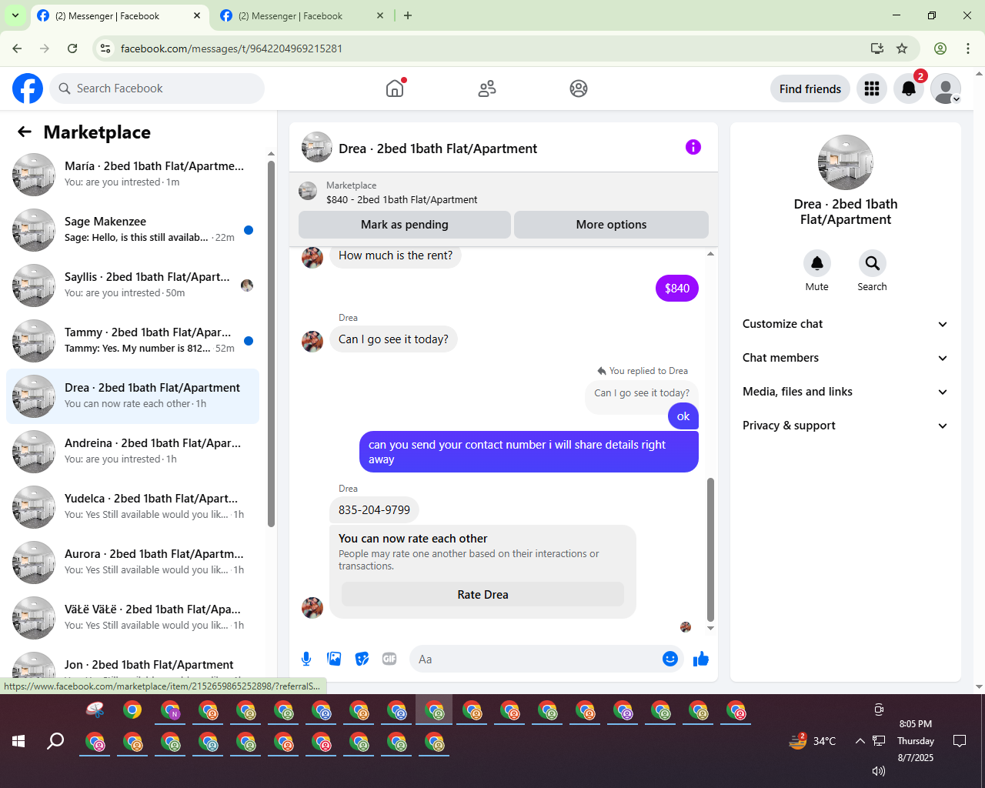The image size is (985, 788).
Task: Click the purple $840 message bubble
Action: click(677, 289)
